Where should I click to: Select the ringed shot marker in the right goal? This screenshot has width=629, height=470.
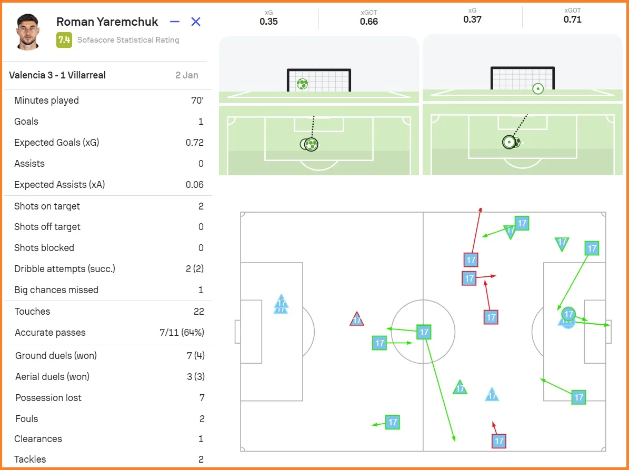537,88
